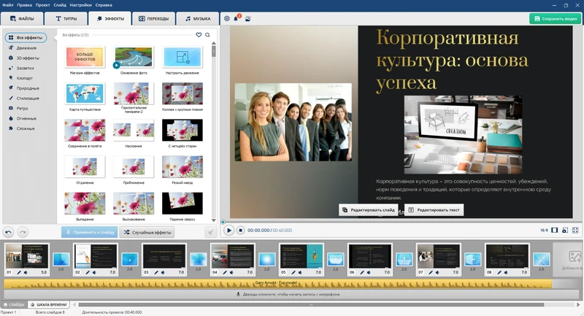Click the Случайные эффекты button
584x316 pixels.
click(x=147, y=232)
